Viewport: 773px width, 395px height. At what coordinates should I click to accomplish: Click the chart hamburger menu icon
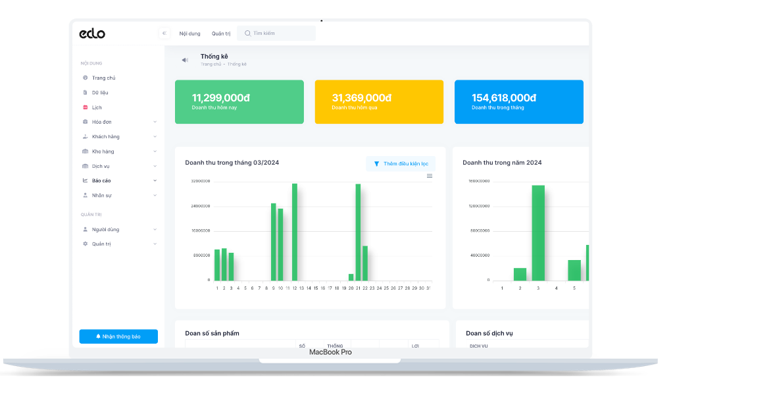pos(430,176)
